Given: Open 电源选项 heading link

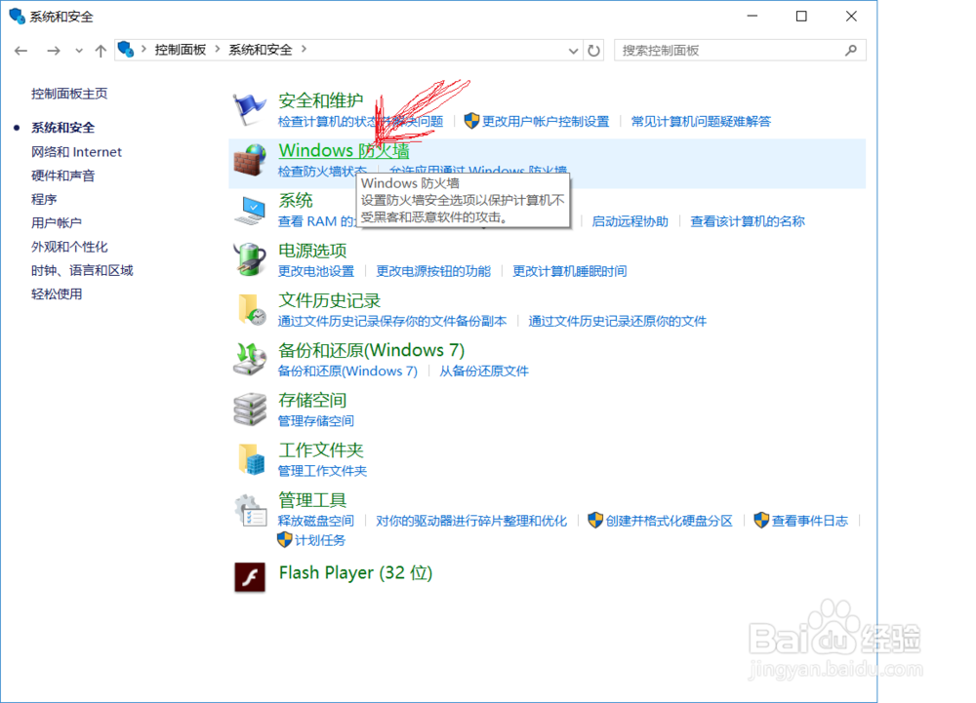Looking at the screenshot, I should tap(312, 251).
